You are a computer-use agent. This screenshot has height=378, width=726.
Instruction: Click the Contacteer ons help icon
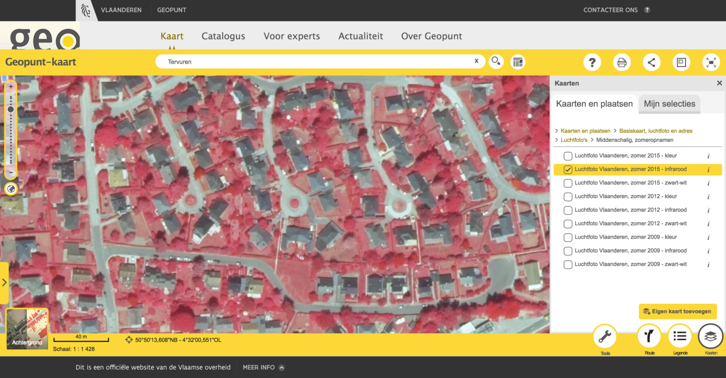click(x=647, y=10)
